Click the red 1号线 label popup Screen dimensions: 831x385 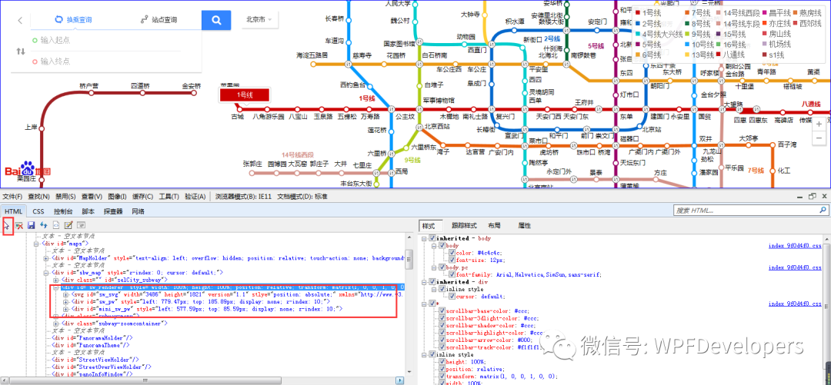tap(245, 95)
